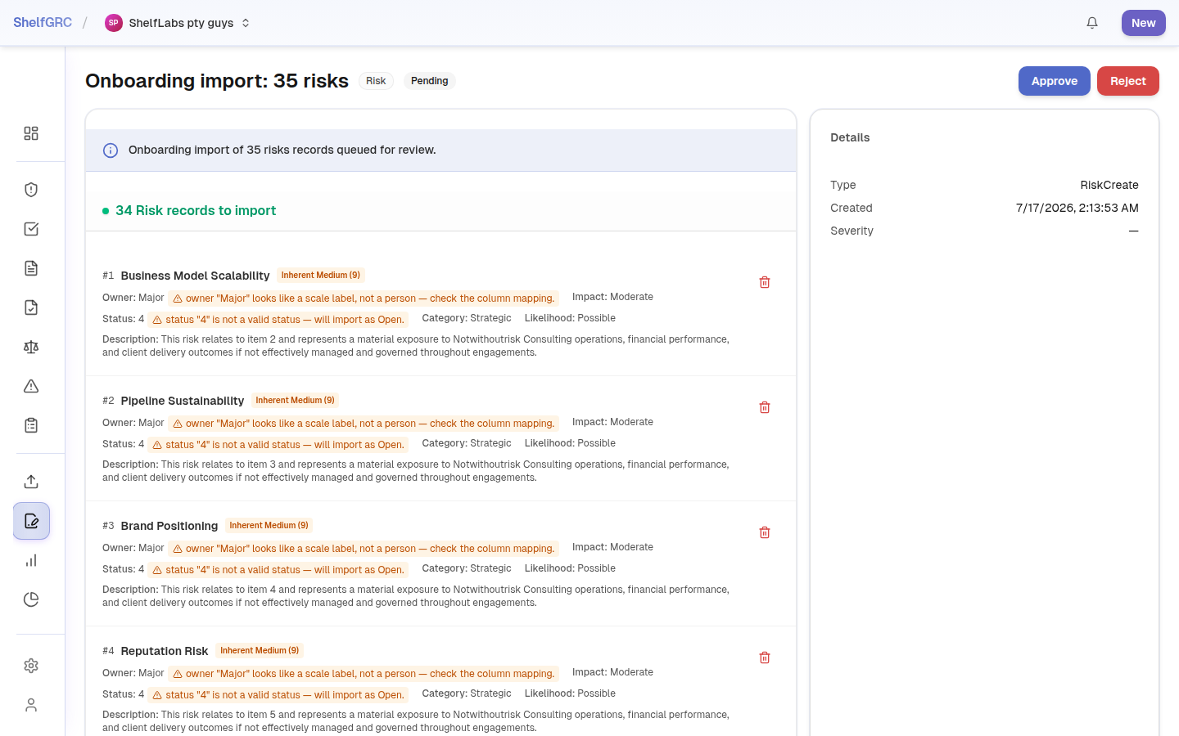Open the clipboard checklist icon in sidebar
Screen dimensions: 1179x736
31,425
